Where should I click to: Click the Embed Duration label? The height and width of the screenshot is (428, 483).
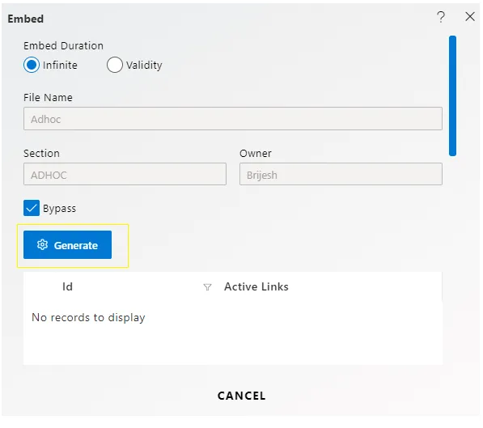click(x=63, y=45)
